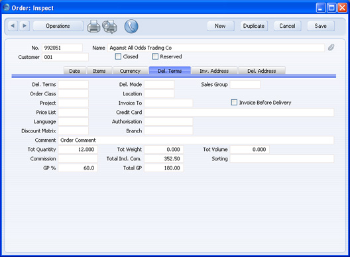Click the Tot Weight field
This screenshot has width=350, height=257.
point(164,150)
